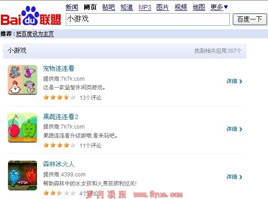Expand 详细 chevron for 森林冰火人
This screenshot has height=199, width=268.
[x=234, y=177]
